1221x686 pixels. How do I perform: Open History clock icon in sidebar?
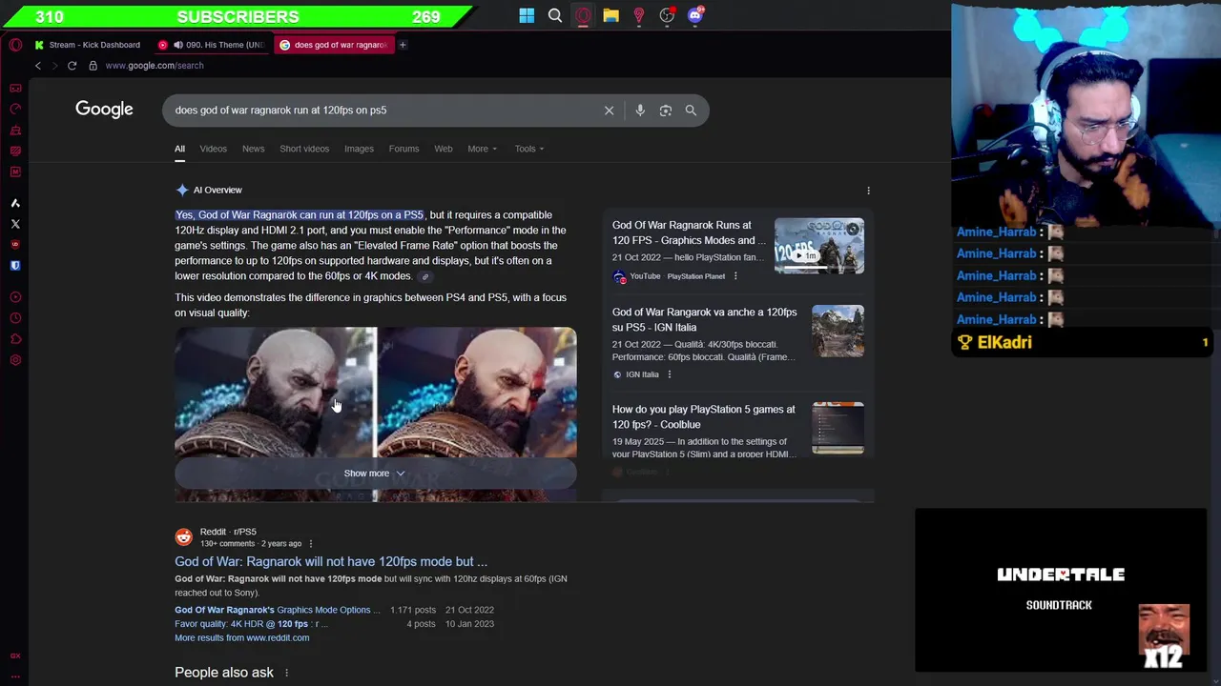(15, 318)
